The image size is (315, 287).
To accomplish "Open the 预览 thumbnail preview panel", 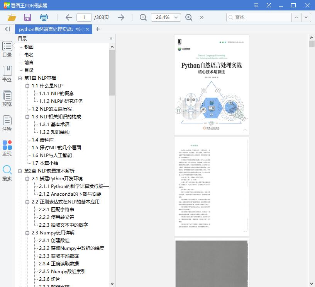I will [x=7, y=99].
